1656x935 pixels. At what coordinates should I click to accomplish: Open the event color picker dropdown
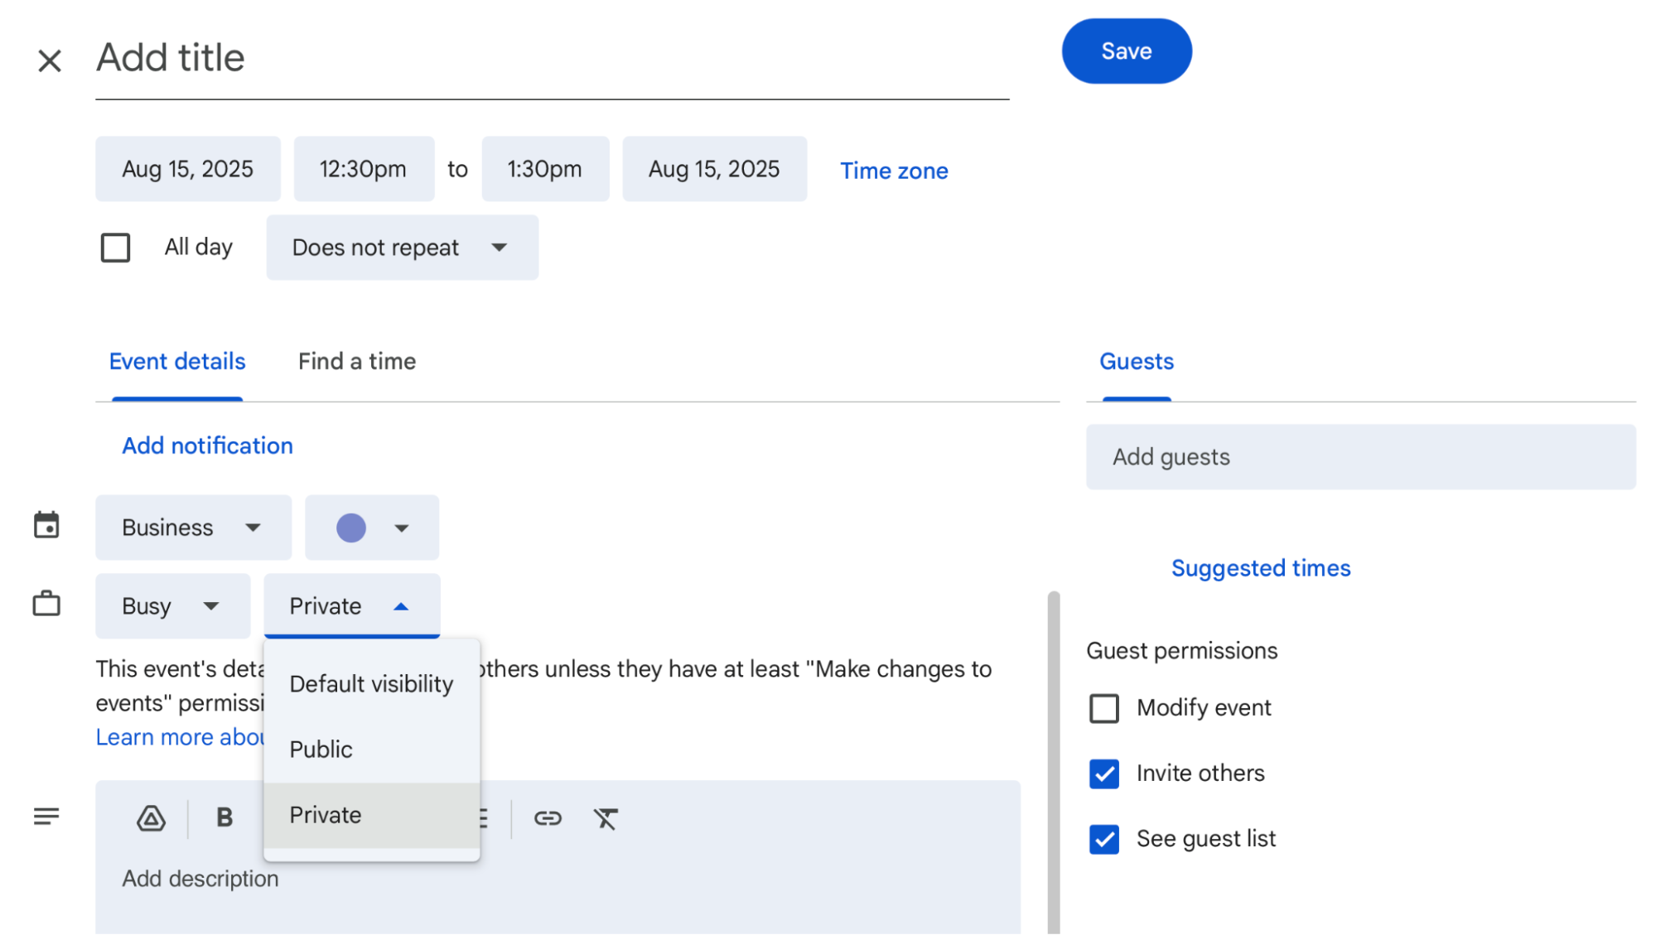tap(372, 528)
